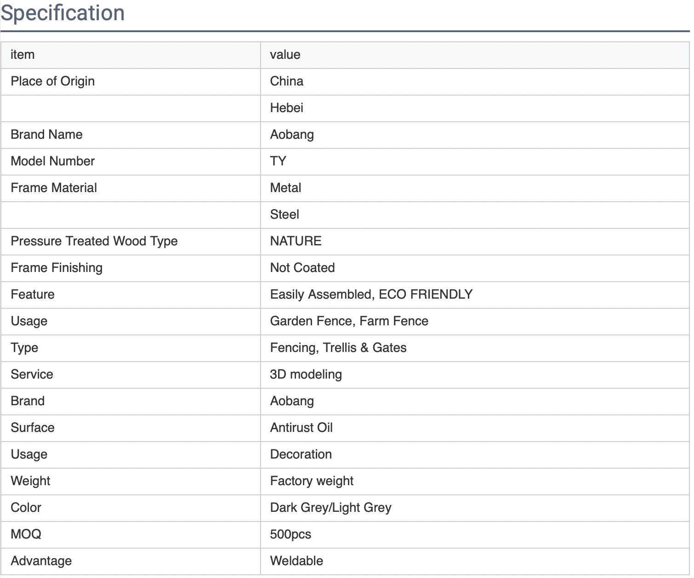This screenshot has width=694, height=578.
Task: Click the 'Decoration' value cell
Action: click(475, 455)
